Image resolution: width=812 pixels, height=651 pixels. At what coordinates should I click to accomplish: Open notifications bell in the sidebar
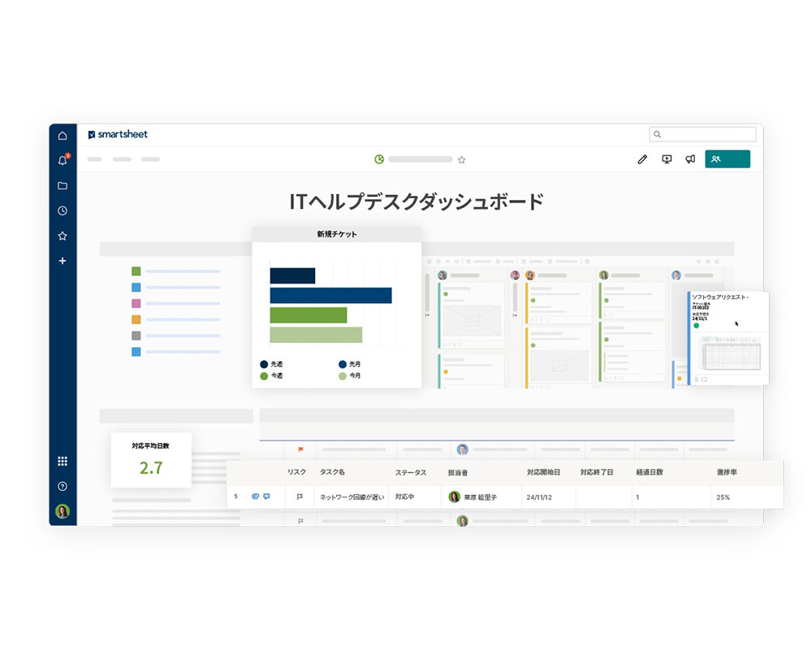click(x=63, y=160)
